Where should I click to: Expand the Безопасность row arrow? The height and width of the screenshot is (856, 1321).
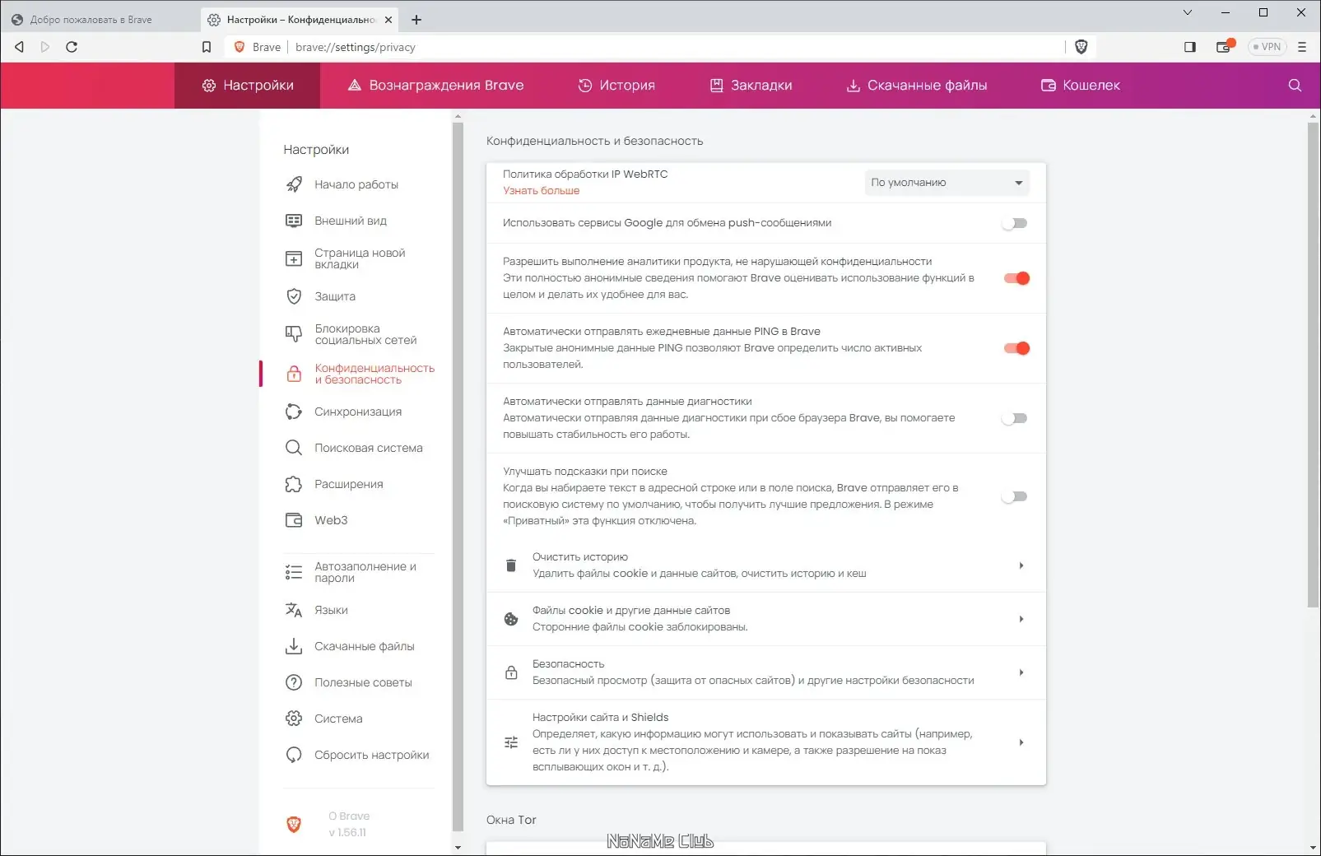coord(1021,672)
